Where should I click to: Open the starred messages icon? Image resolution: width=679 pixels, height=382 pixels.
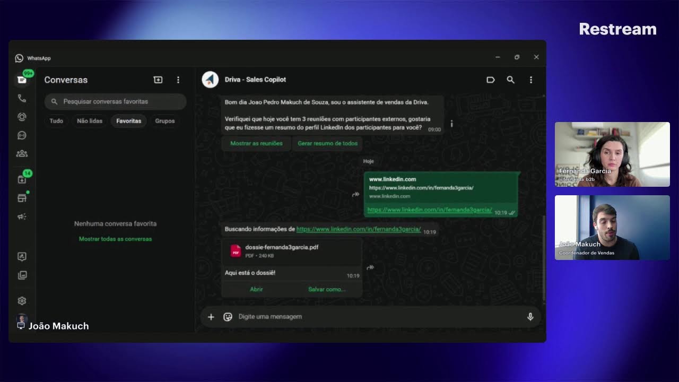tap(22, 257)
